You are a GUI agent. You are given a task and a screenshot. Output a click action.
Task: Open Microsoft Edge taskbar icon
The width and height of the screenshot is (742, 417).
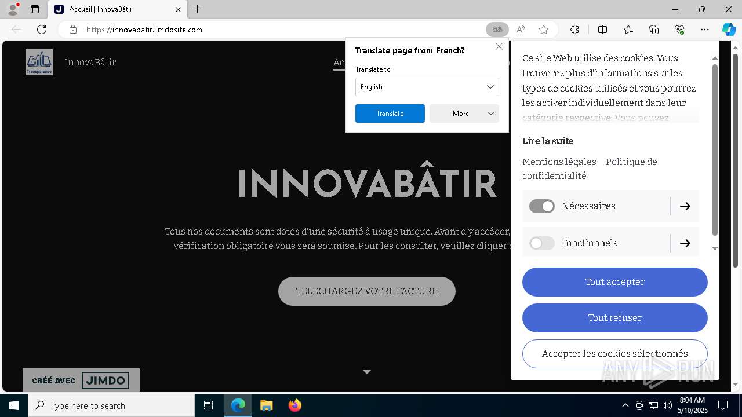pyautogui.click(x=238, y=405)
